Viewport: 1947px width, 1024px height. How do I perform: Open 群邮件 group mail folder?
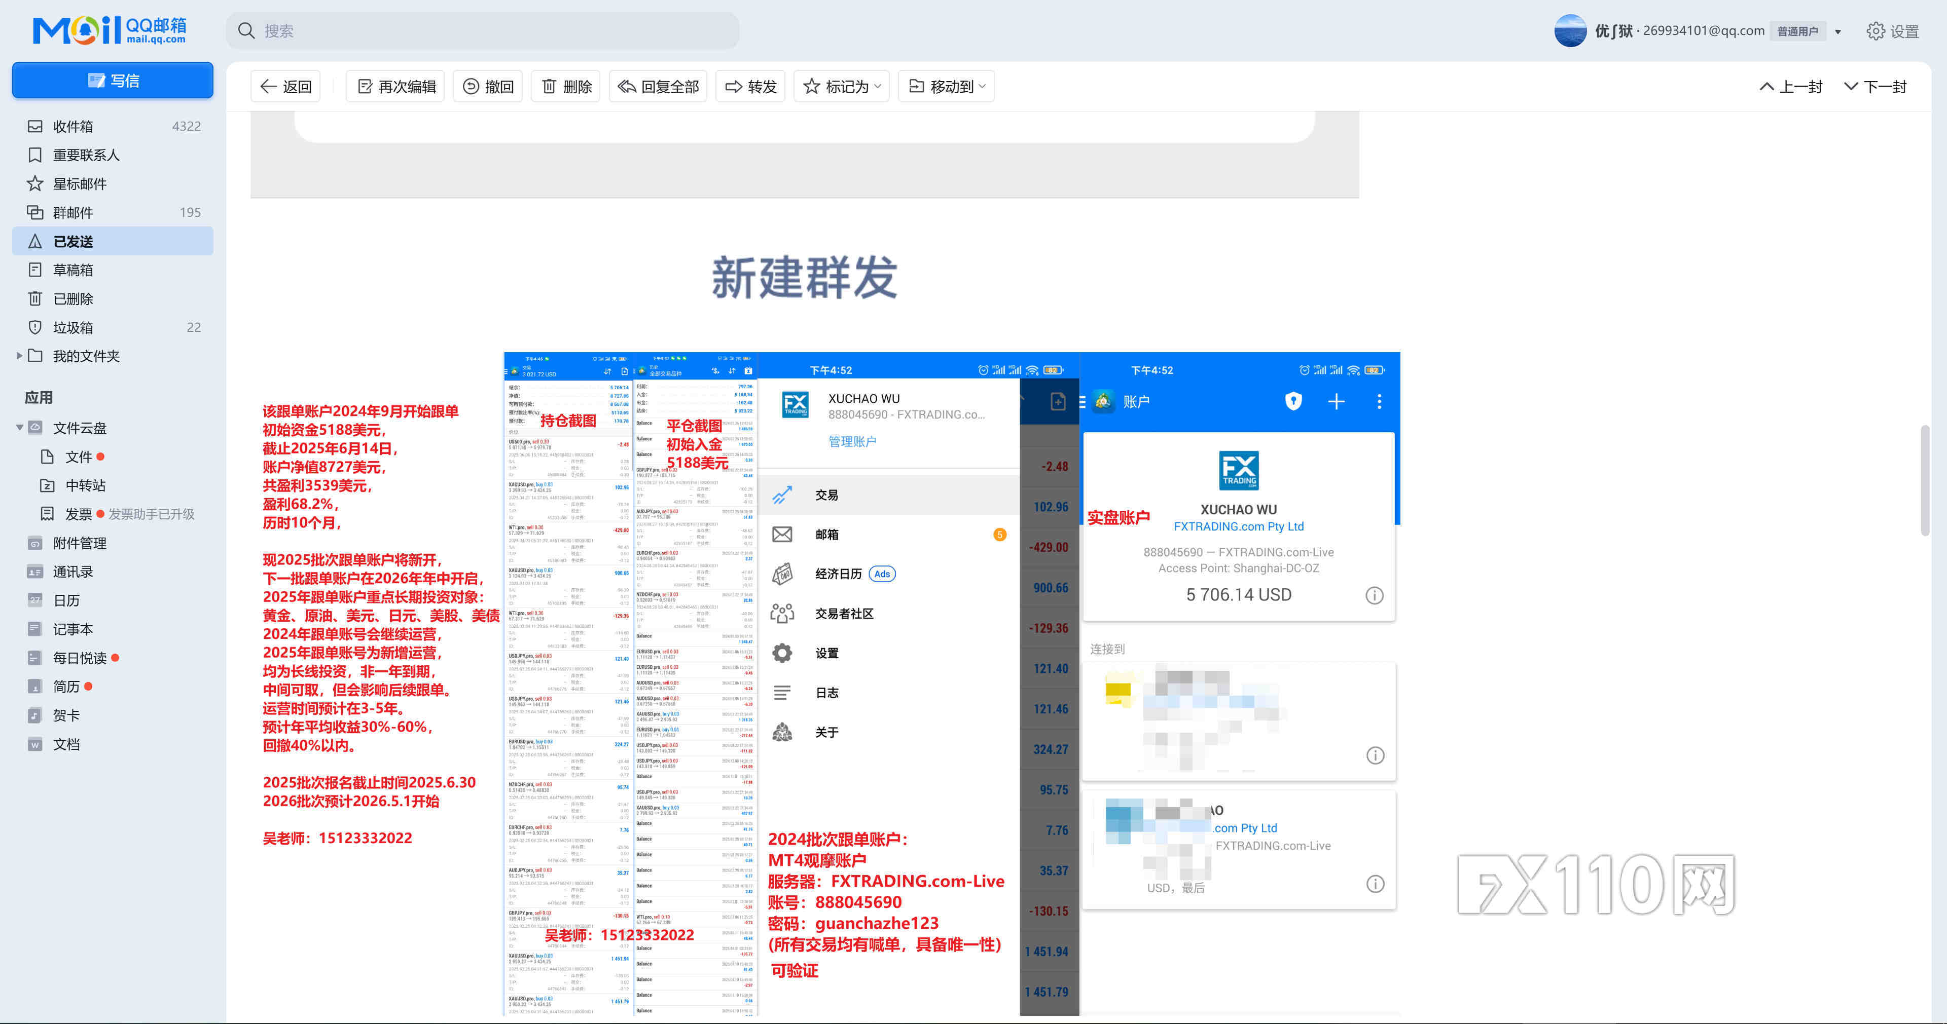coord(113,212)
